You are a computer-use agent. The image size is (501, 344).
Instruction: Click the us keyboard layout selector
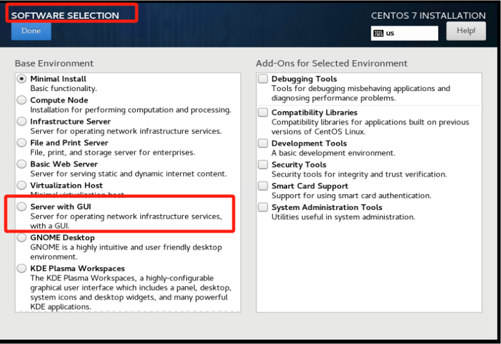(404, 33)
